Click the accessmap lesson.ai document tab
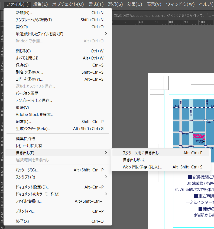This screenshot has height=229, width=214. click(163, 15)
